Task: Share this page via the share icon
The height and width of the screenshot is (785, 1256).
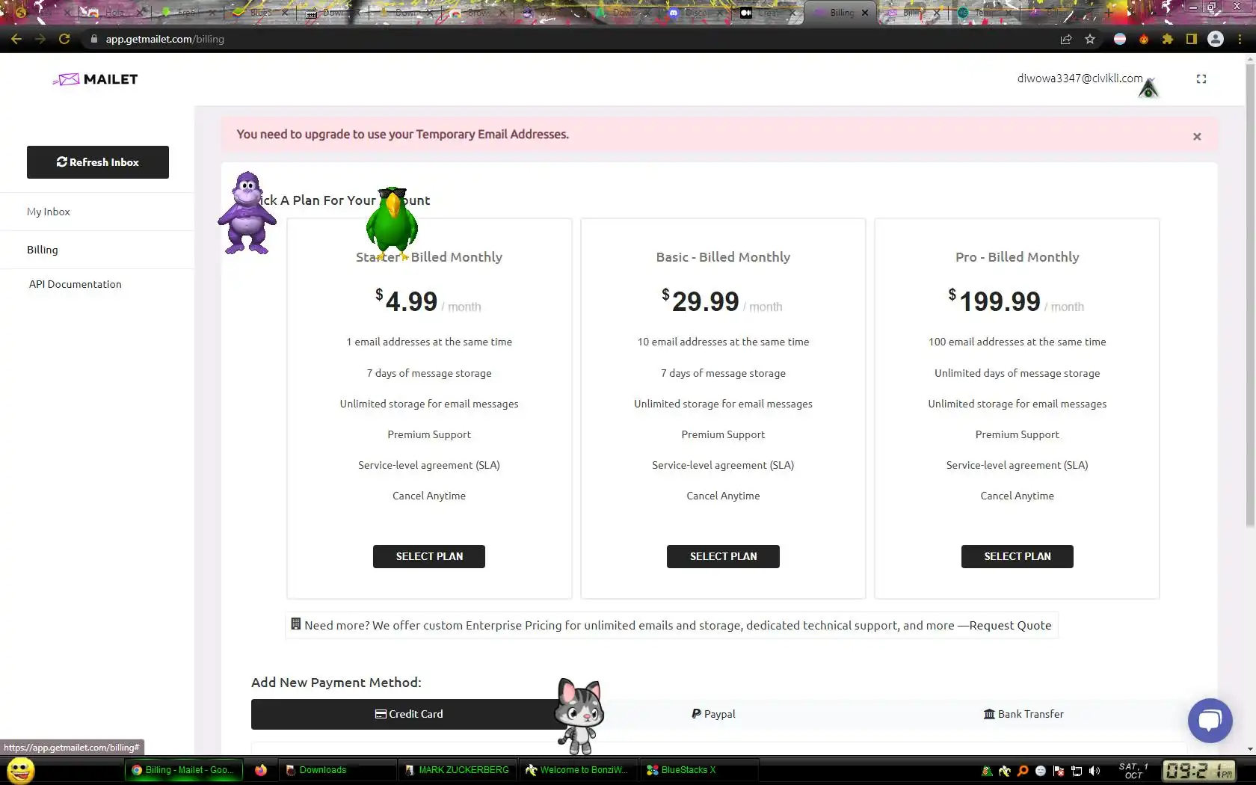Action: (1066, 39)
